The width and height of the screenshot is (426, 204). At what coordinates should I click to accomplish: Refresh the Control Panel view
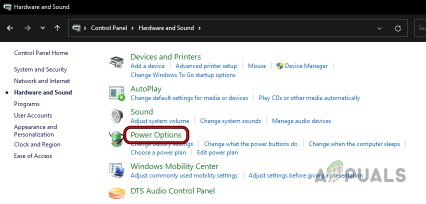398,28
